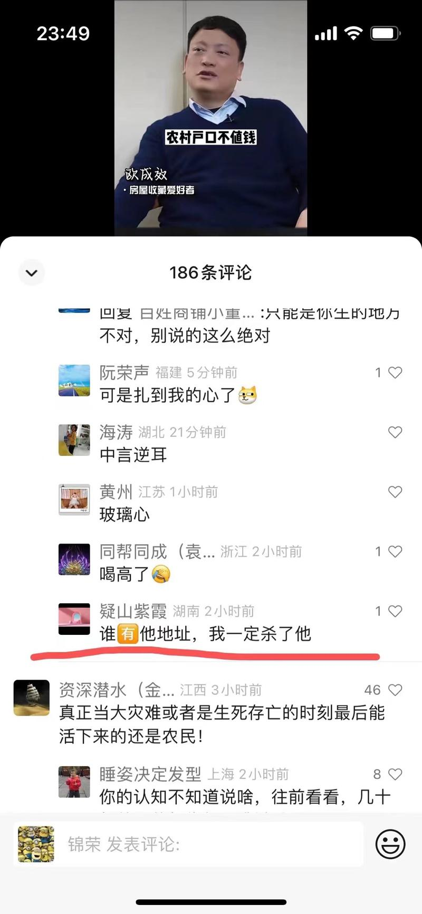
Task: Tap username 资深潜水（金…
Action: click(117, 690)
